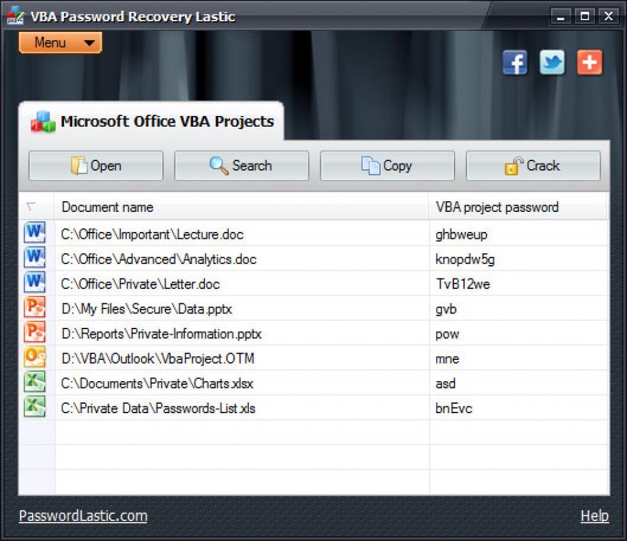
Task: Click the PowerPoint icon for Private-Information.pptx
Action: click(x=34, y=333)
